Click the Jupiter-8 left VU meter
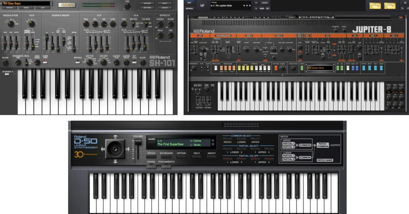This screenshot has width=409, height=214. click(x=375, y=6)
